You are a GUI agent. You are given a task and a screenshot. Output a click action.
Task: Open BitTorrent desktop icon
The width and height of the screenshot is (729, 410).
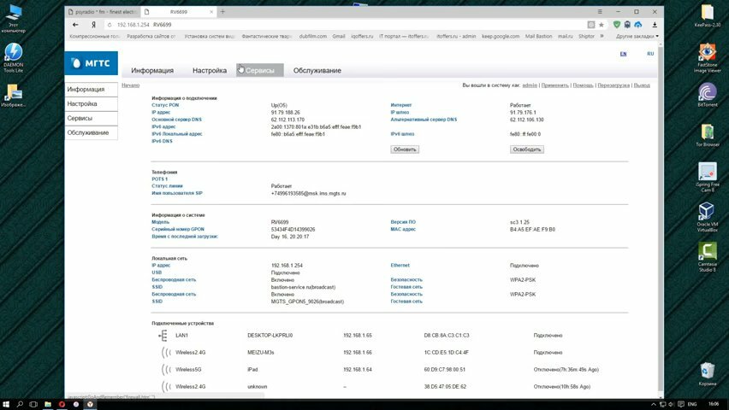pos(707,95)
